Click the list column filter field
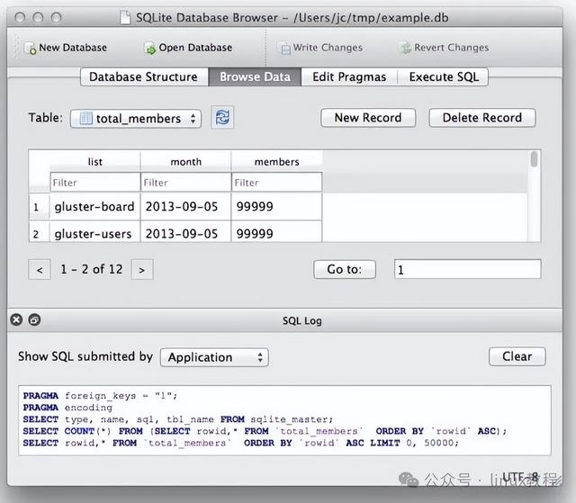 tap(95, 182)
